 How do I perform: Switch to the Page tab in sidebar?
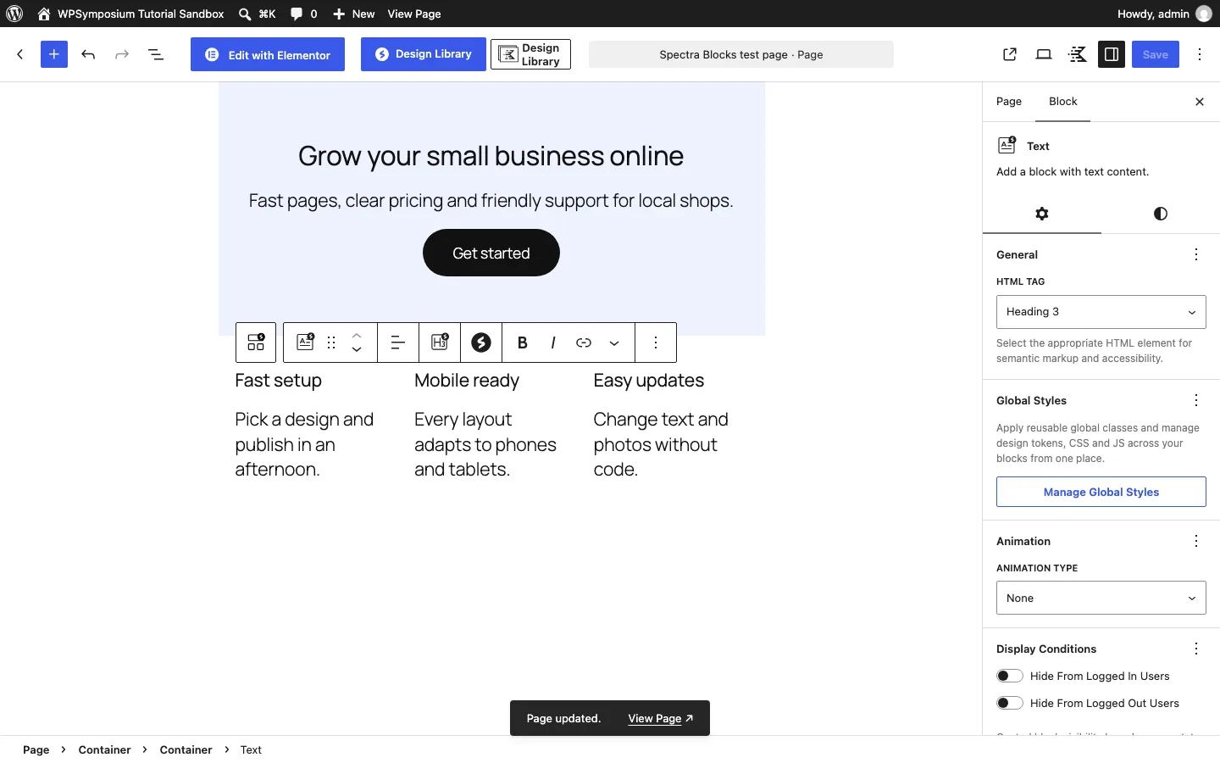coord(1009,102)
